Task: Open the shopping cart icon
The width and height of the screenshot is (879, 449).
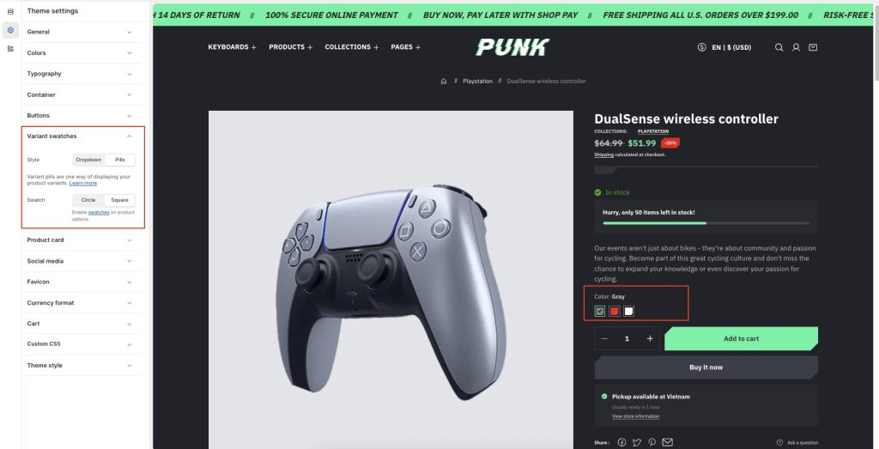Action: tap(813, 47)
